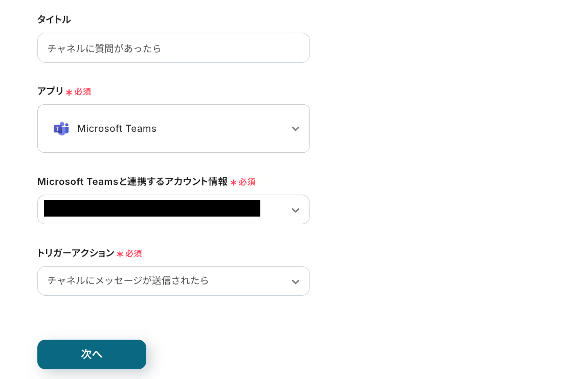The image size is (581, 379).
Task: Expand the トリガーアクション dropdown chevron
Action: point(295,281)
